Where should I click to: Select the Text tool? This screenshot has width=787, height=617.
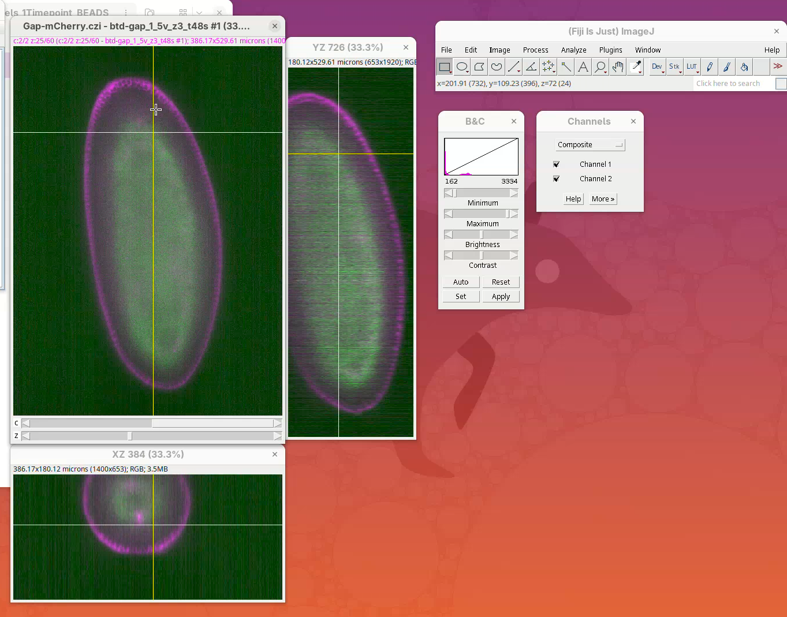[583, 67]
